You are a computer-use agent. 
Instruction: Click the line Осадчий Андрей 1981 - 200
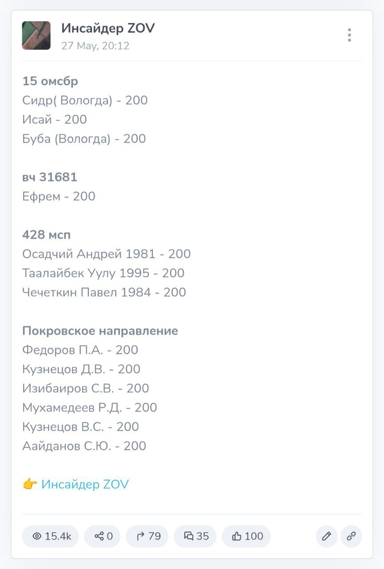(106, 254)
